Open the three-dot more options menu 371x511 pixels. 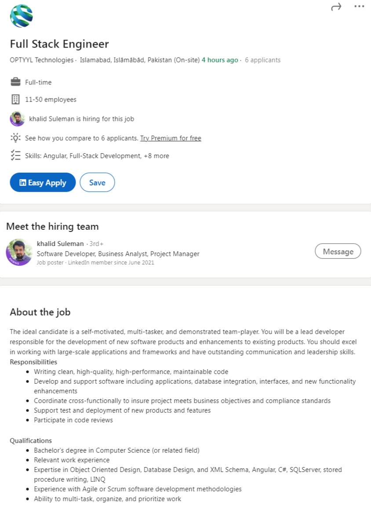359,7
